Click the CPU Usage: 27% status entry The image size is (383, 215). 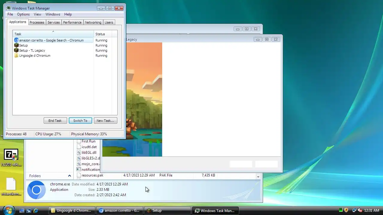click(x=48, y=134)
